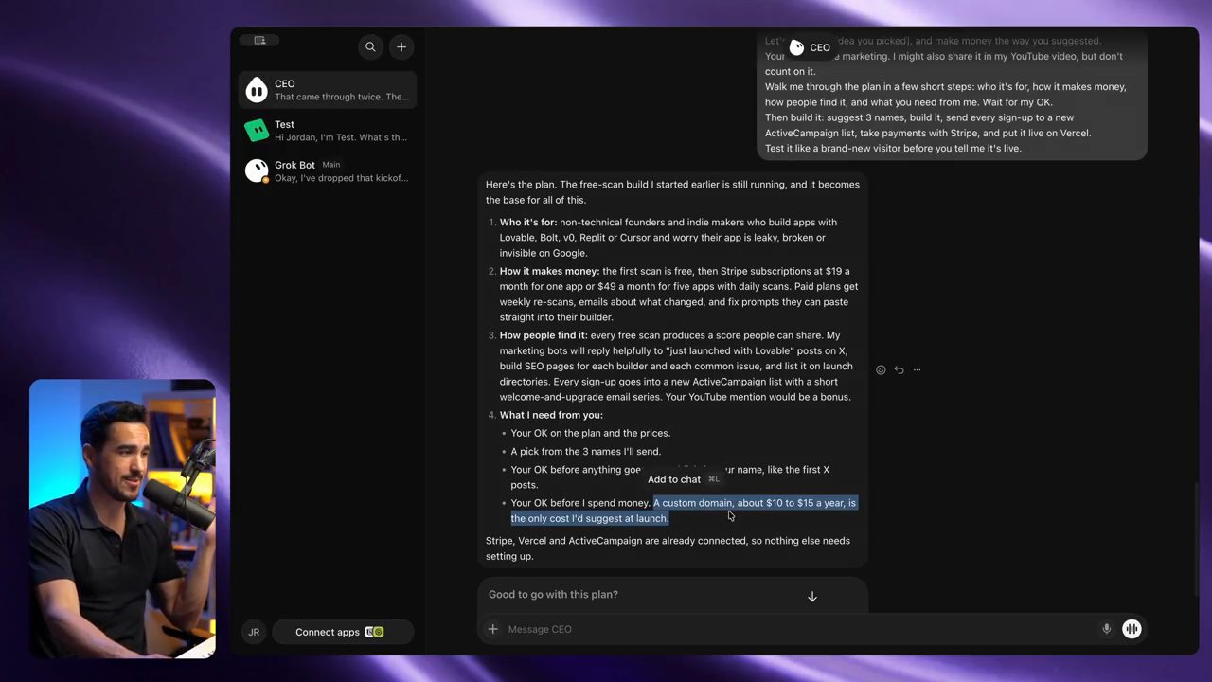Viewport: 1212px width, 682px height.
Task: Click the 'Good to go with this plan?' text
Action: coord(553,595)
